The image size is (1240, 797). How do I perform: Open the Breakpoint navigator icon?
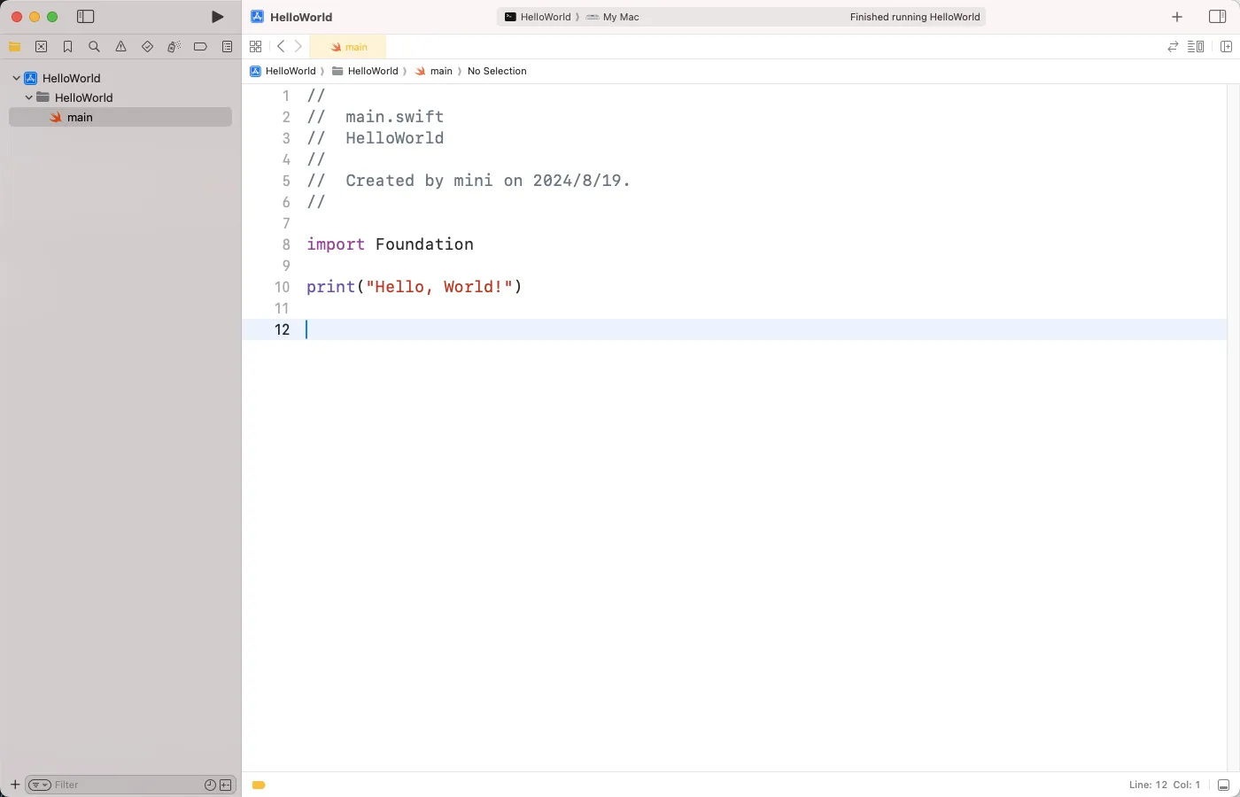click(201, 47)
